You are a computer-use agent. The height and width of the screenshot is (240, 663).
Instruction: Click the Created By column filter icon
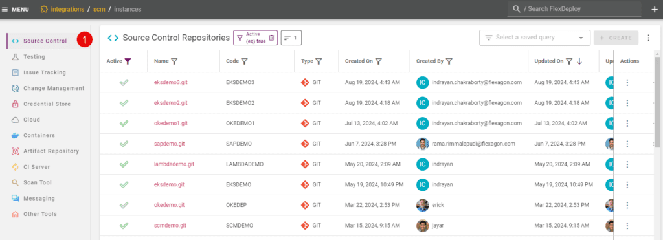(449, 61)
